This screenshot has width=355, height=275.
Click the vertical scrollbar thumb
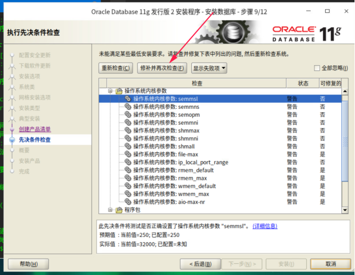(x=345, y=141)
